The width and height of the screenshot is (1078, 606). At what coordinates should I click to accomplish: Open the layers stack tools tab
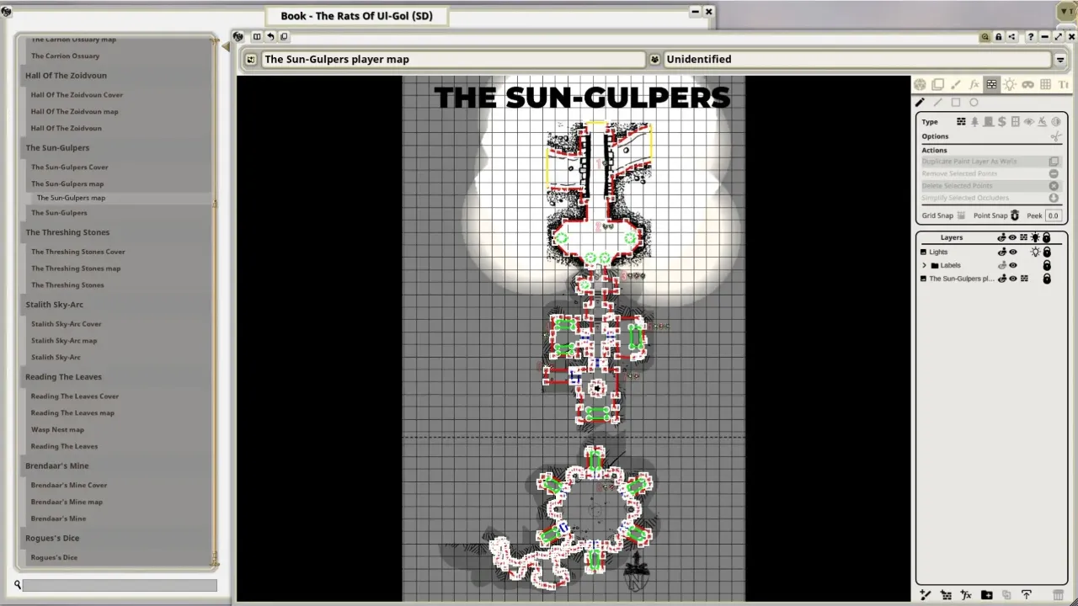tap(938, 84)
